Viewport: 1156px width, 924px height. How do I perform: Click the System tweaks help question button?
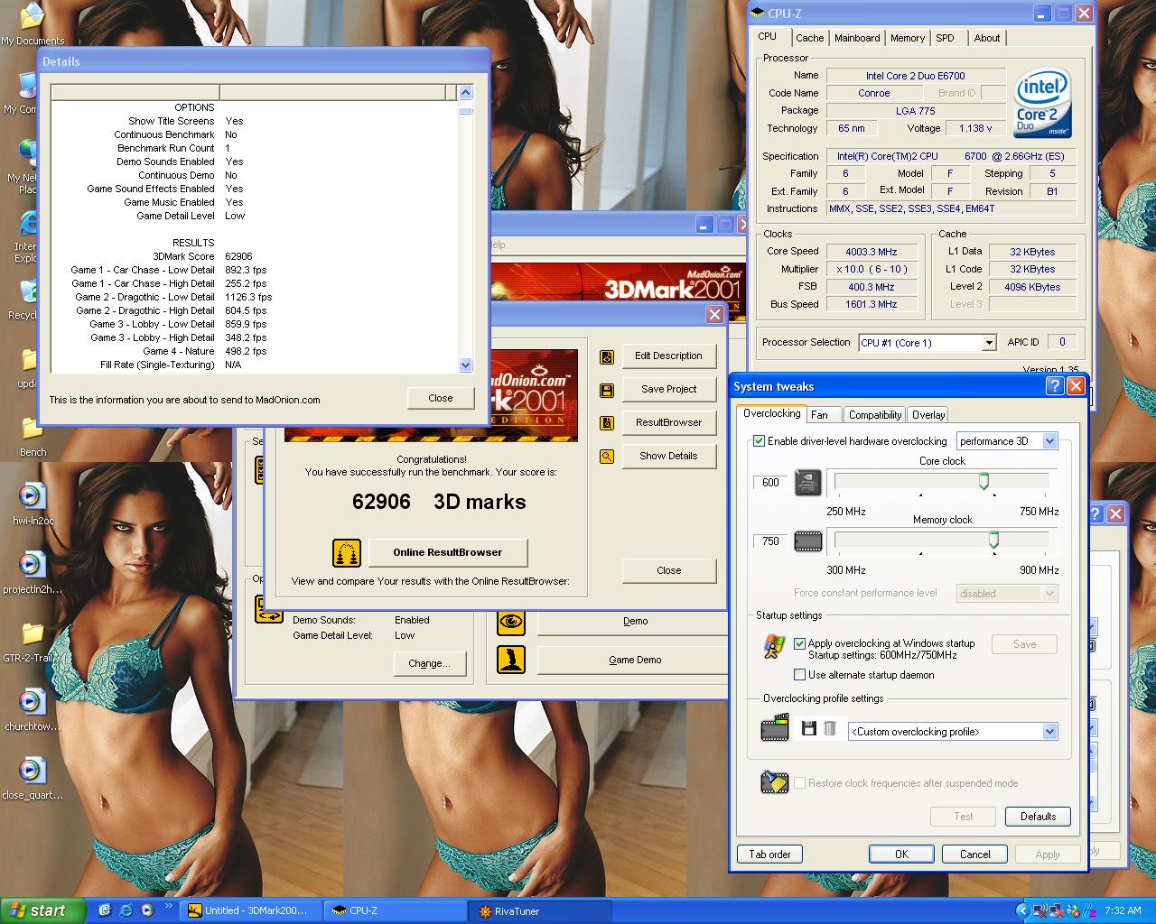pos(1054,386)
